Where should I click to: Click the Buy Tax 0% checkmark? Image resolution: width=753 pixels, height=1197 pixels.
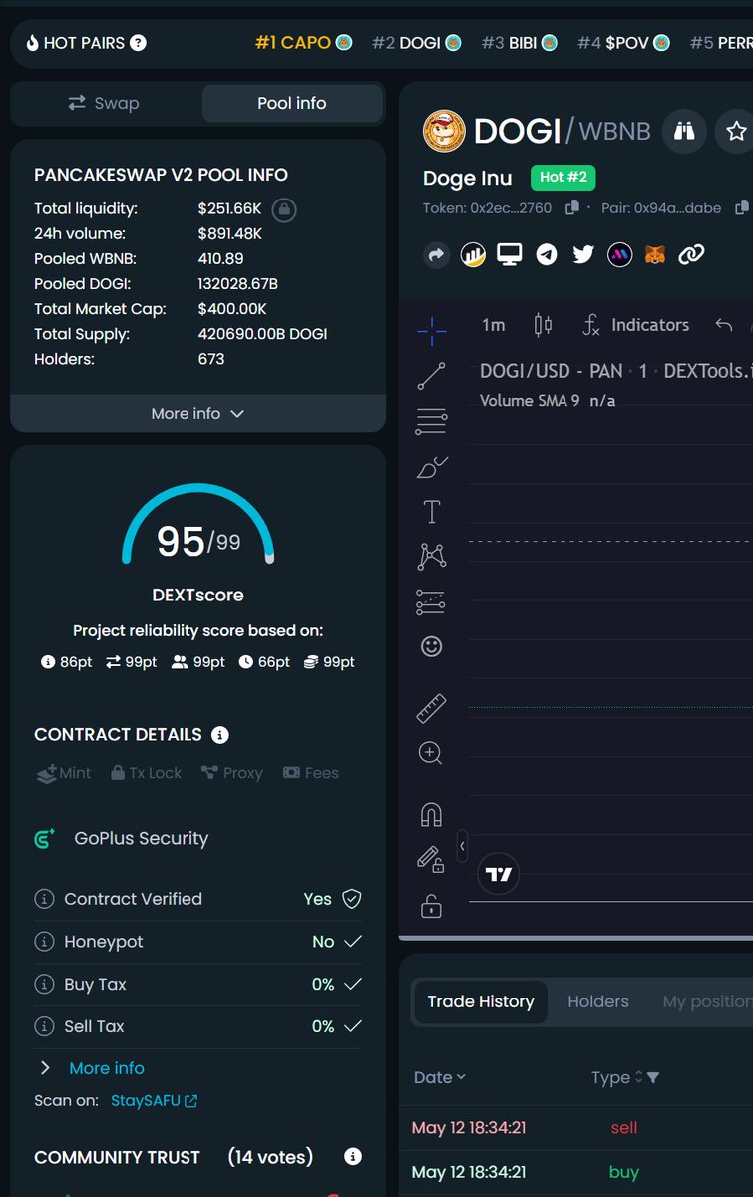[352, 985]
